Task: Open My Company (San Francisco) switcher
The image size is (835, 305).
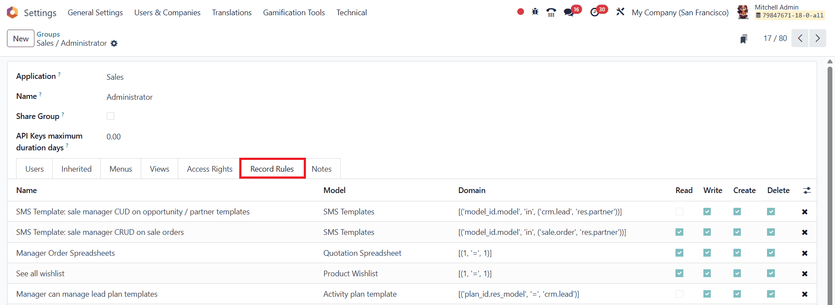Action: point(680,13)
